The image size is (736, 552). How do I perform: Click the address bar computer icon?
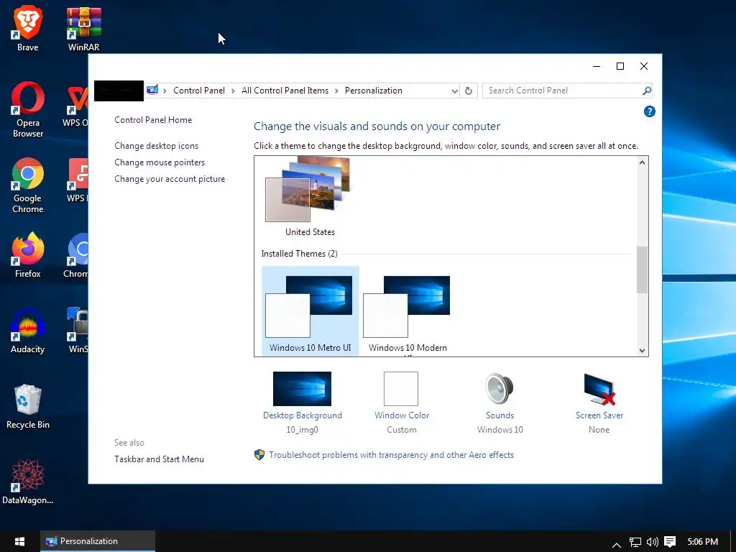pos(152,90)
